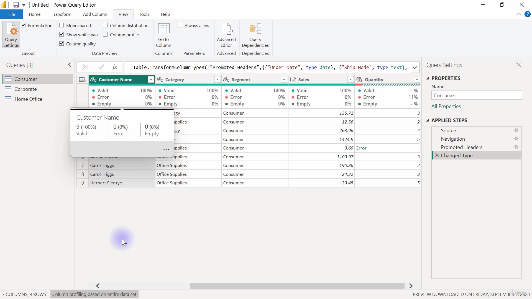Toggle the Formula Bar checkbox

pyautogui.click(x=24, y=25)
